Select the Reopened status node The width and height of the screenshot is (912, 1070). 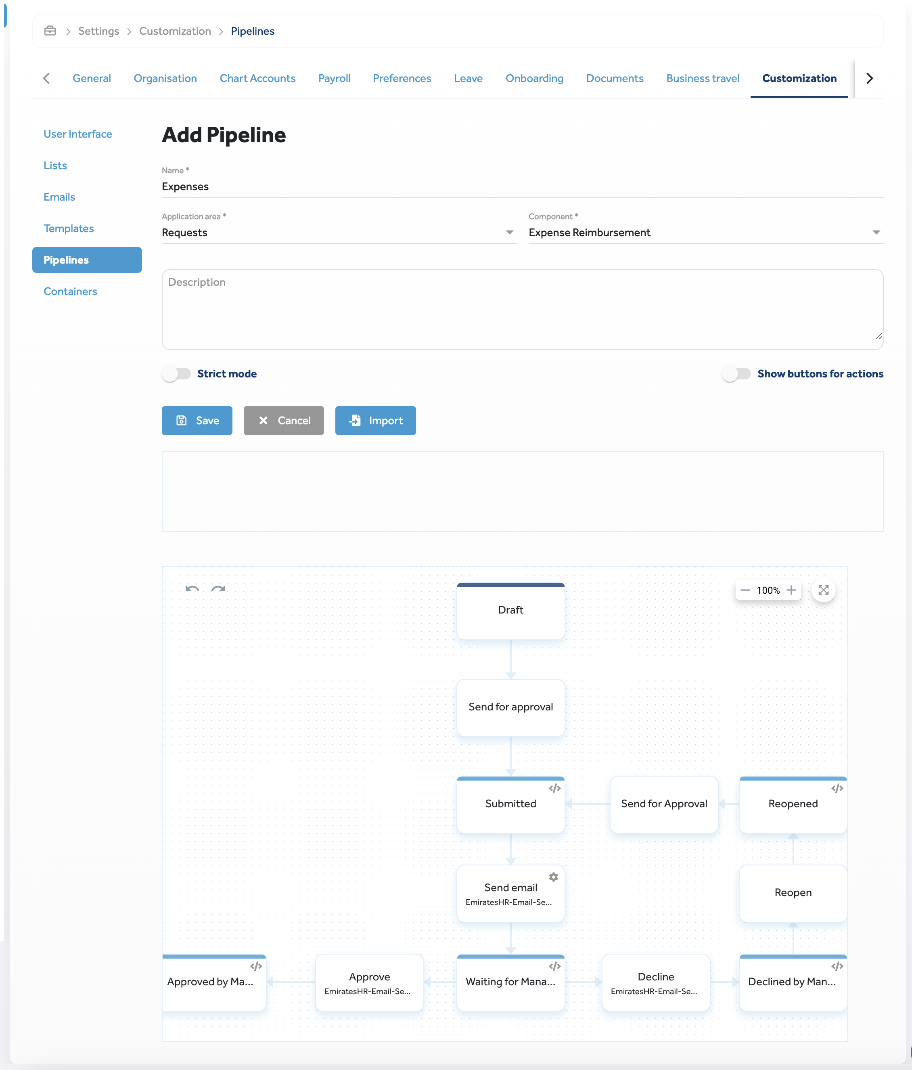(793, 804)
